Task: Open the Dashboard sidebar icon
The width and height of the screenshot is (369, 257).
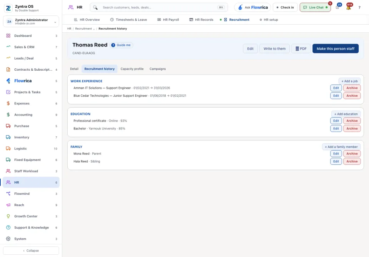Action: point(8,36)
